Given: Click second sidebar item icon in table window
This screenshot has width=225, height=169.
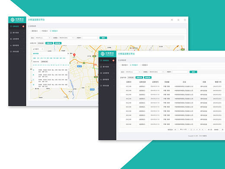Looking at the screenshot, I should pyautogui.click(x=101, y=67).
